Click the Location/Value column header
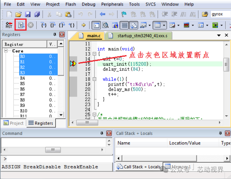Viewport: 231px width, 179px height. 193,143
